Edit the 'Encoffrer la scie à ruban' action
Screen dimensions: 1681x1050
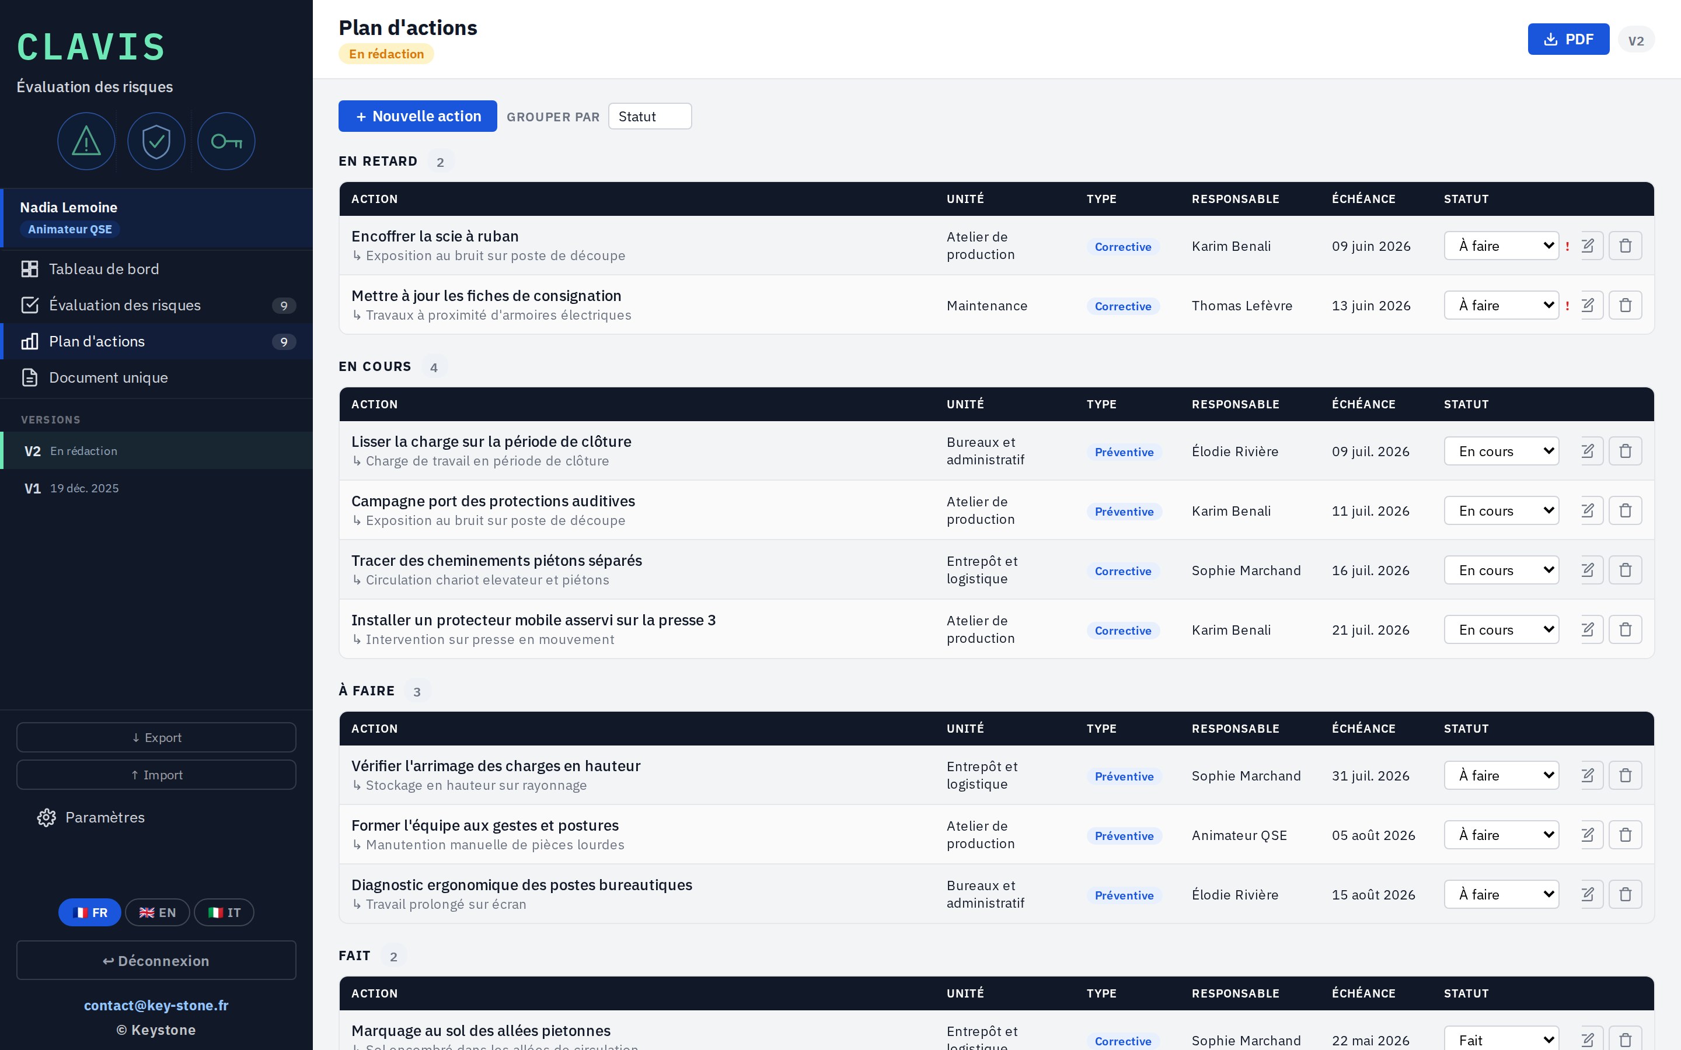1589,246
